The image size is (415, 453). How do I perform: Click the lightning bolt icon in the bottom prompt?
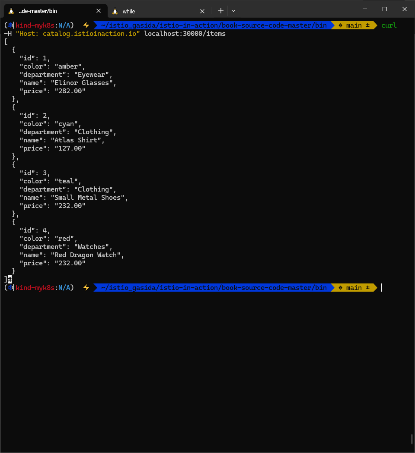[x=86, y=288]
